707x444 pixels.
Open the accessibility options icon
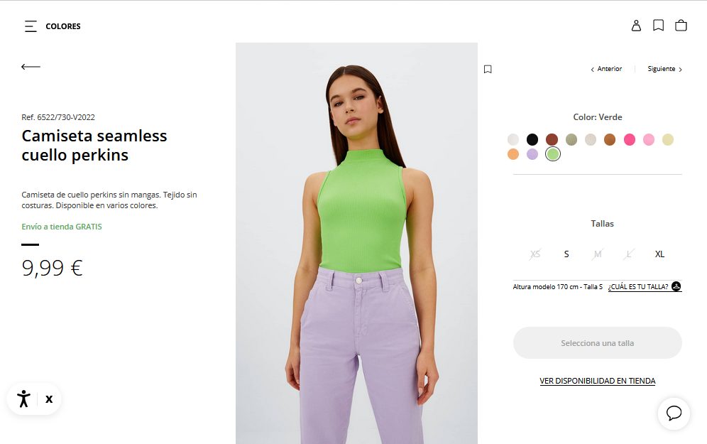pyautogui.click(x=24, y=399)
